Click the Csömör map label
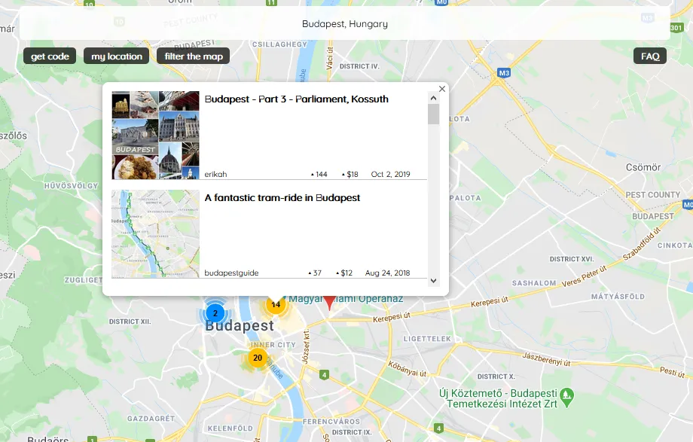 coord(643,167)
